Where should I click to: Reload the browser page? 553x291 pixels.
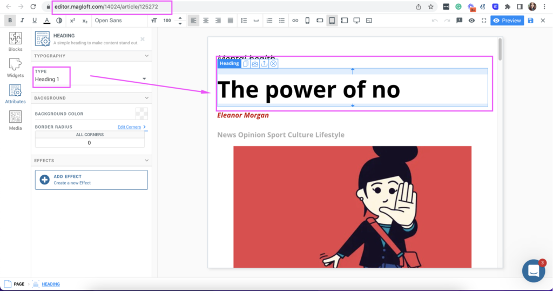point(33,6)
